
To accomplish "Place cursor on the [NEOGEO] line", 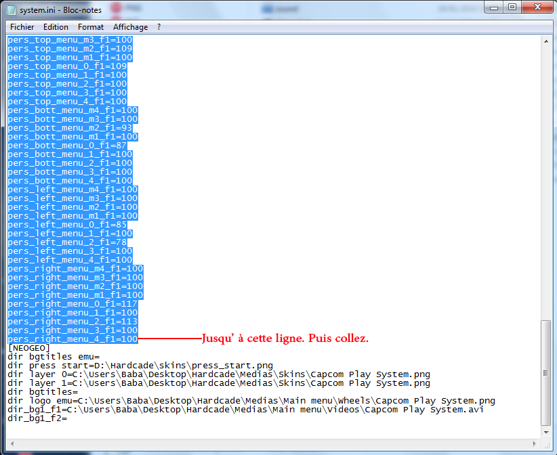I will click(28, 348).
